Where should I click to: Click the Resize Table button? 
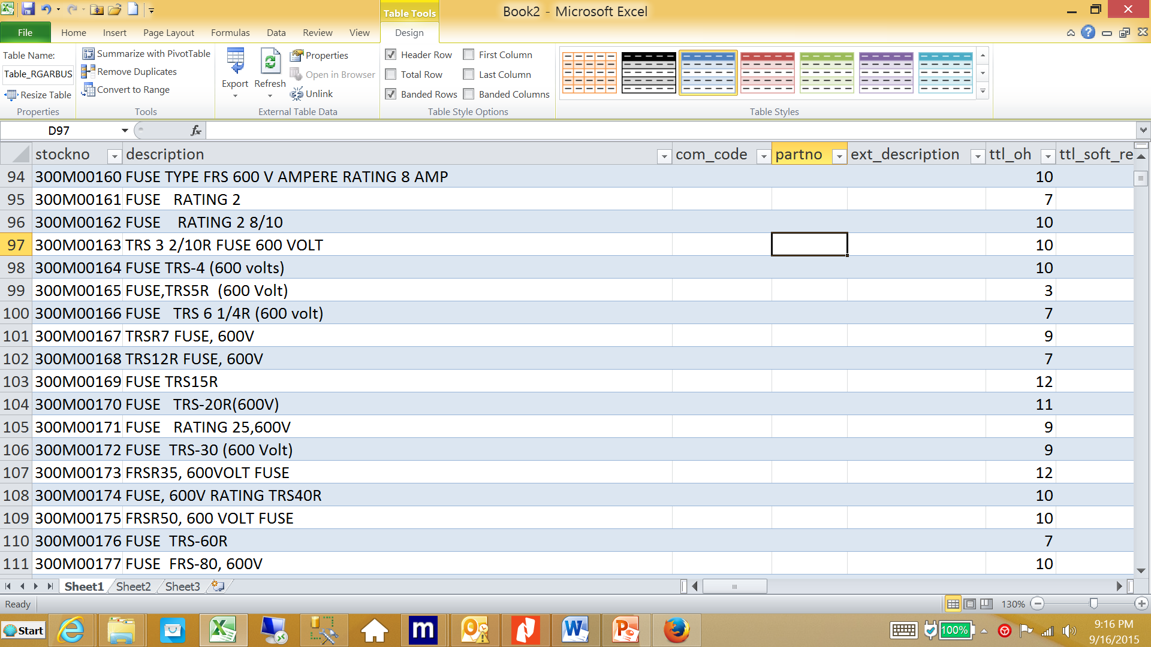click(38, 95)
